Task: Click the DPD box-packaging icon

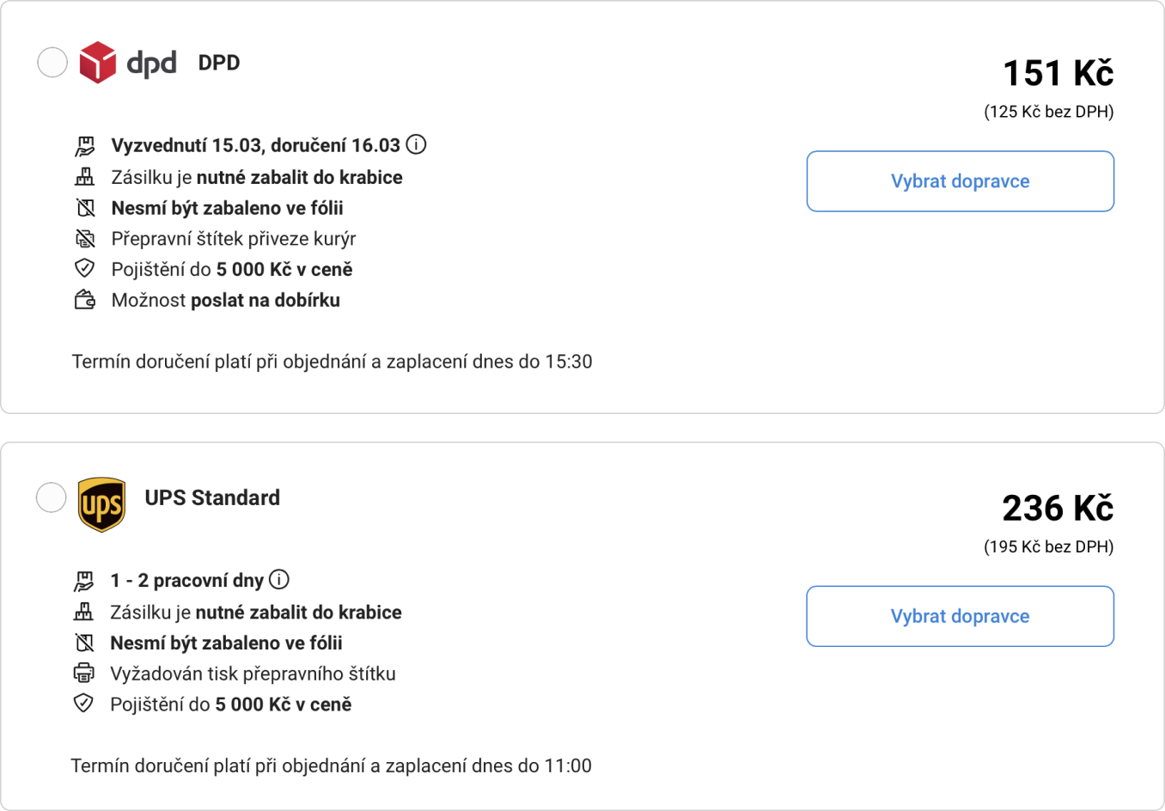Action: pyautogui.click(x=84, y=177)
